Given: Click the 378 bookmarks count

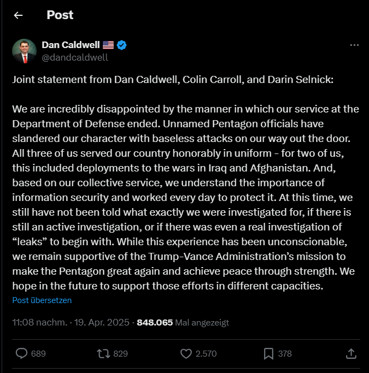Looking at the screenshot, I should 285,354.
